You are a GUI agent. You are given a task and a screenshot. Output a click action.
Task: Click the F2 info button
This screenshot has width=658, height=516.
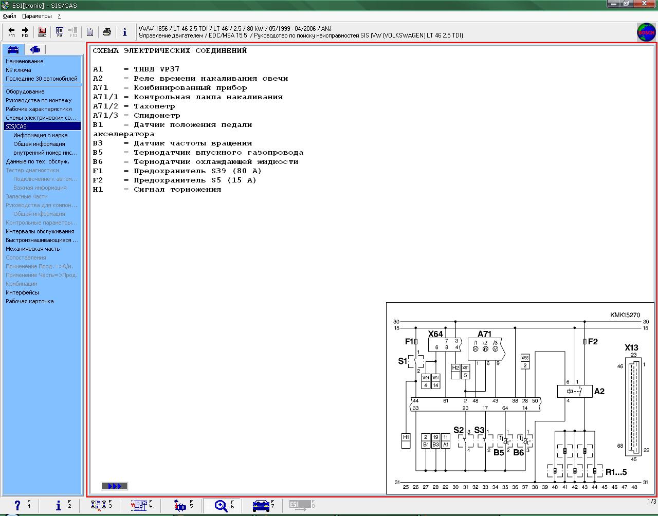tap(62, 506)
